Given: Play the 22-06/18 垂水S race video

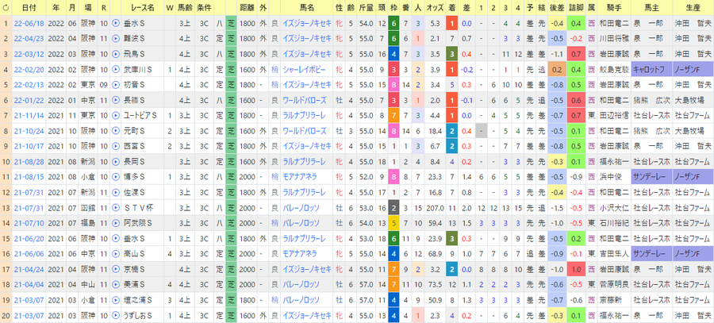Looking at the screenshot, I should click(x=115, y=23).
